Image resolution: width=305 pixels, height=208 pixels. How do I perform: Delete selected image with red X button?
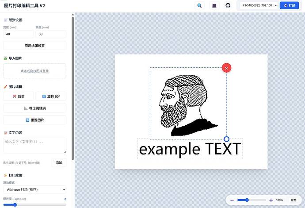tap(226, 68)
